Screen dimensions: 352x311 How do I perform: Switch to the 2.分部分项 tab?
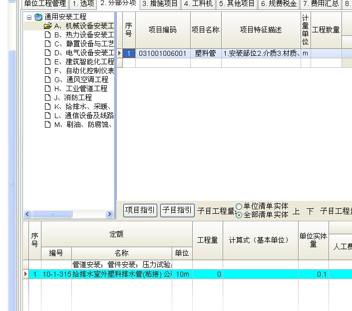coord(118,3)
